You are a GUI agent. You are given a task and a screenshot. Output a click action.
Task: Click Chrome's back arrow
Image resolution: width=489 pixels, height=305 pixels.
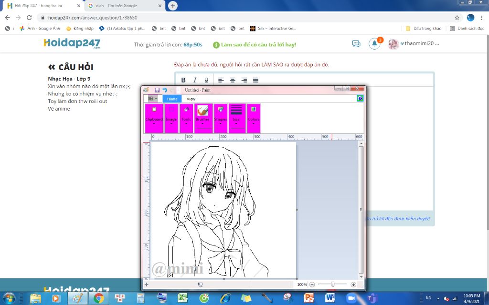pyautogui.click(x=8, y=18)
